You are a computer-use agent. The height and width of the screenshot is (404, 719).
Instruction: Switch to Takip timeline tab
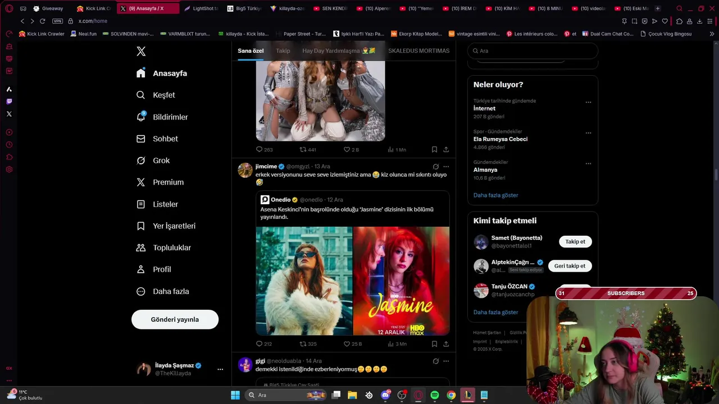(x=283, y=50)
